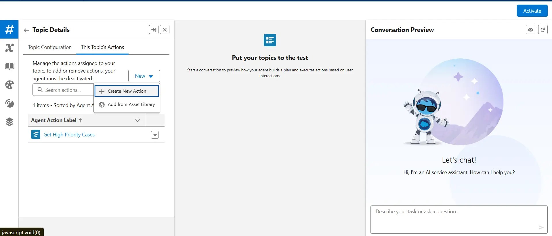The height and width of the screenshot is (236, 552).
Task: Close the Topic Details panel
Action: tap(165, 30)
